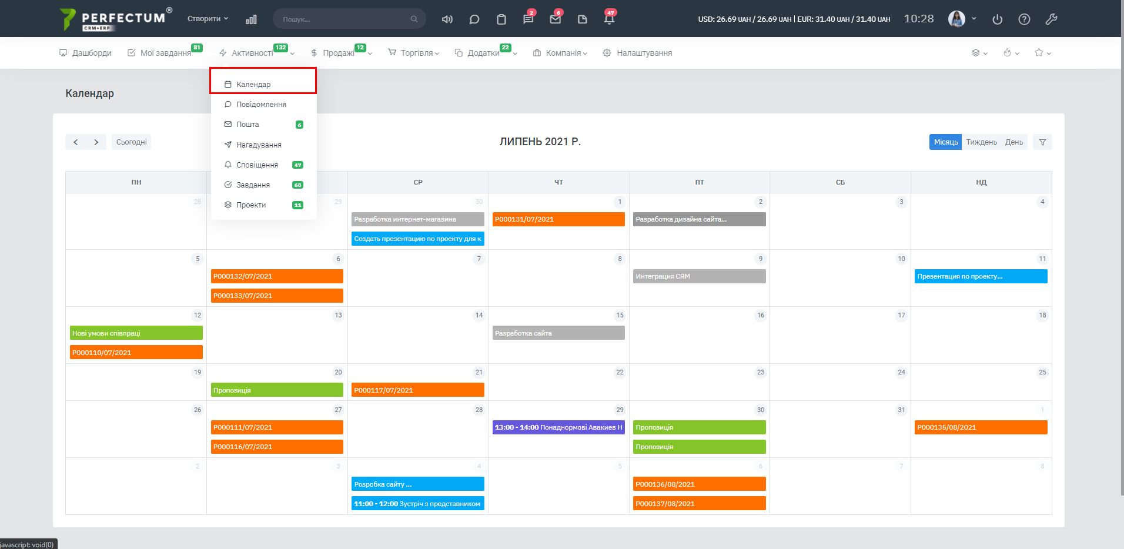Select the Місяць view button
This screenshot has height=549, width=1124.
click(945, 142)
